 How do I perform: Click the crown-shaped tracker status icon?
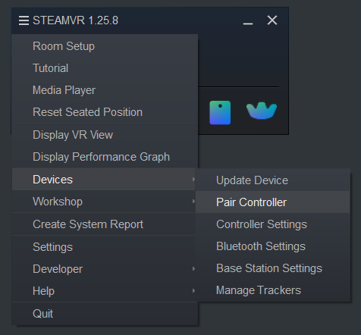click(262, 111)
